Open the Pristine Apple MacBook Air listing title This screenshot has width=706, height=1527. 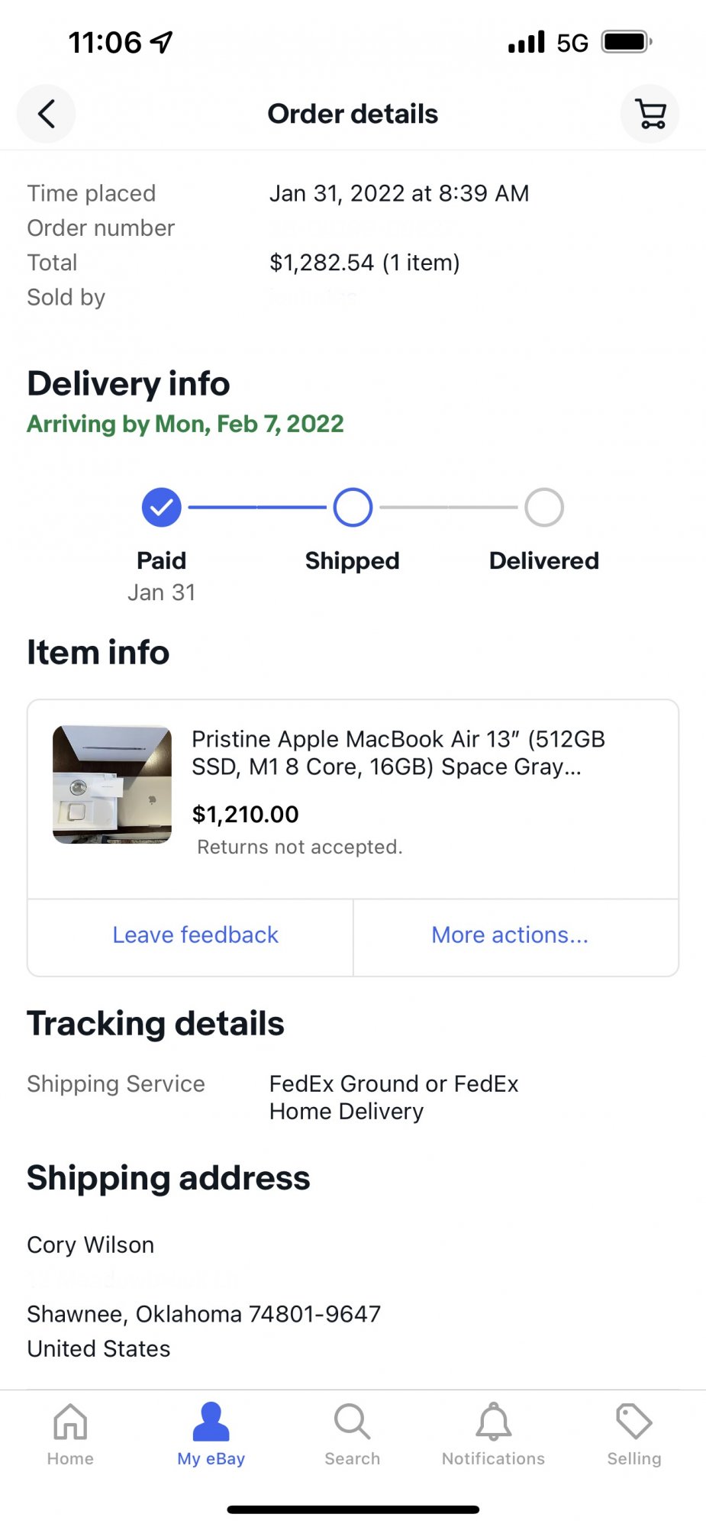tap(398, 752)
